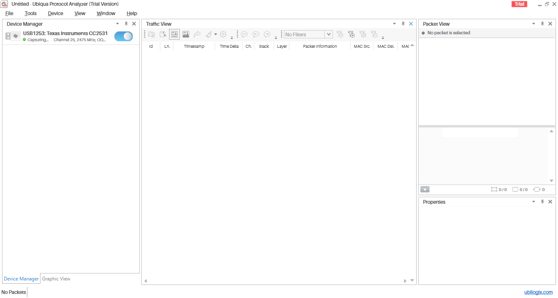Pin the Packet View panel

pyautogui.click(x=542, y=24)
